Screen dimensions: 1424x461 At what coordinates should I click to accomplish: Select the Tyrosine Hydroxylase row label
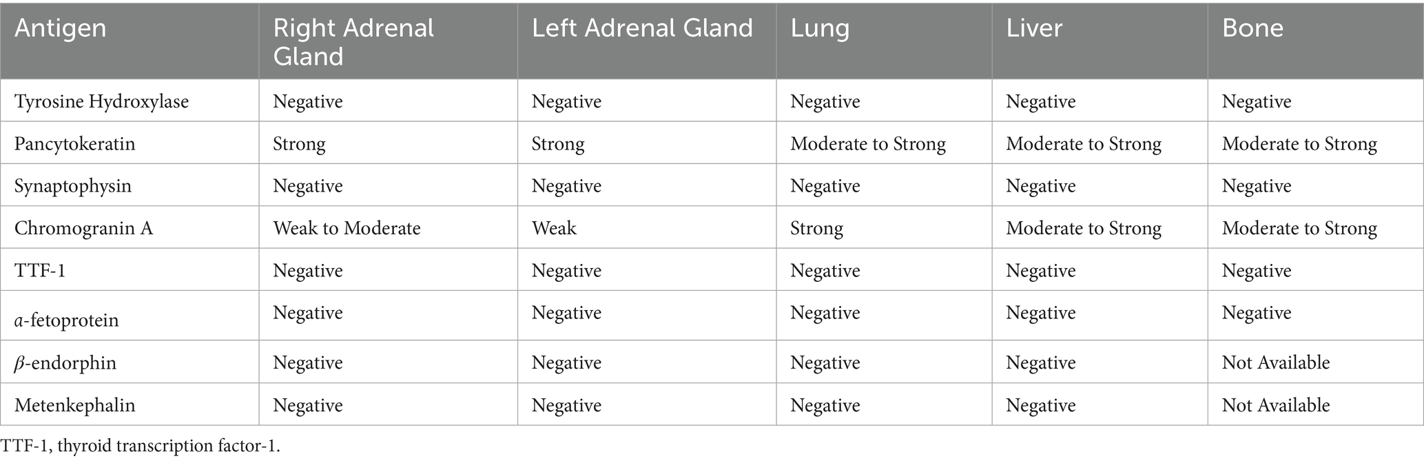point(101,101)
